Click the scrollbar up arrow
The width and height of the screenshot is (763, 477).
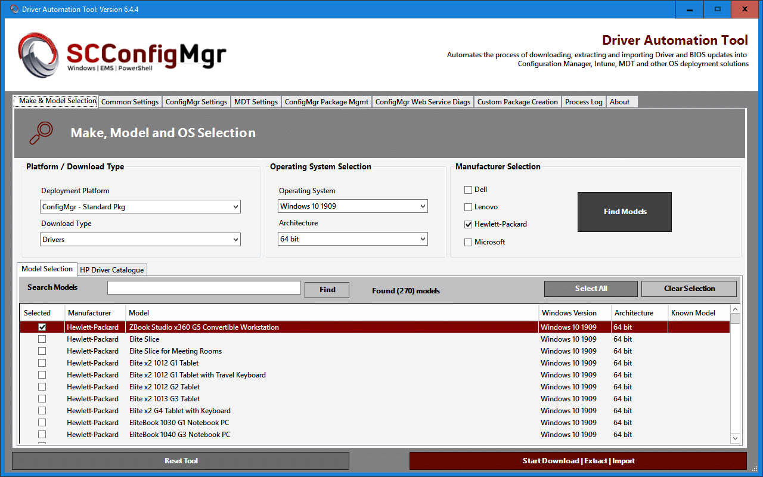click(735, 309)
